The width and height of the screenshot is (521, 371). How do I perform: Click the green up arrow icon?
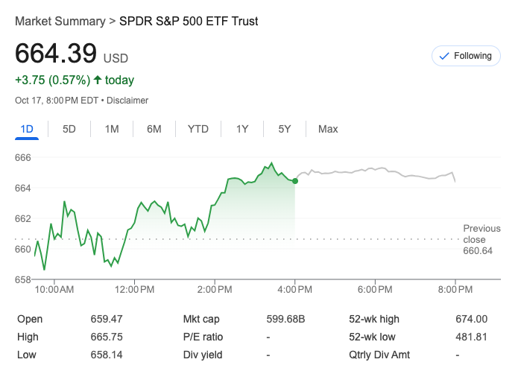[98, 80]
